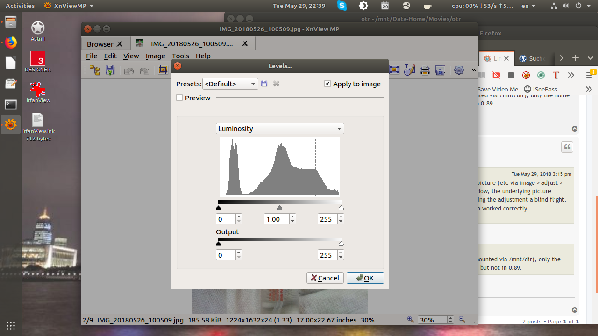Click the gamma 1.00 input field
This screenshot has width=598, height=336.
coord(276,219)
